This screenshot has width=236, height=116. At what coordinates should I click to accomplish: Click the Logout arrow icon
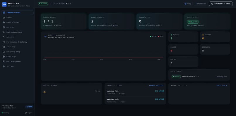pos(26,113)
